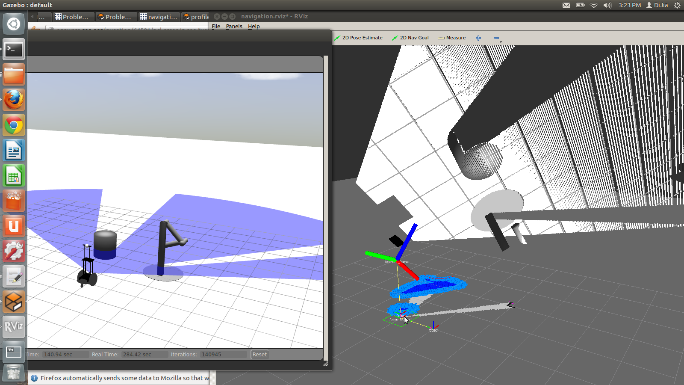Click the Iterations field showing 140945
Screen dimensions: 684x385
[224, 354]
